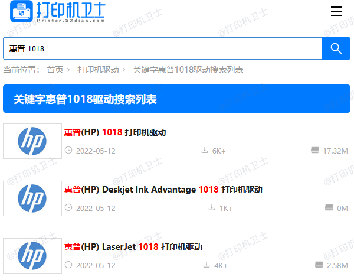Click clock icon in the LaserJet 1018 row
This screenshot has width=354, height=280.
point(68,265)
